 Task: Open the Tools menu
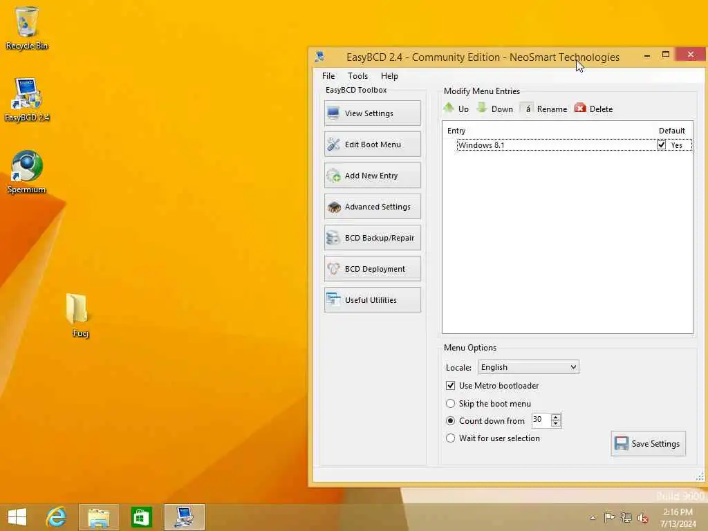pos(357,76)
